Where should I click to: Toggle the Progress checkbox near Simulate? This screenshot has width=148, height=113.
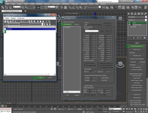[139, 62]
